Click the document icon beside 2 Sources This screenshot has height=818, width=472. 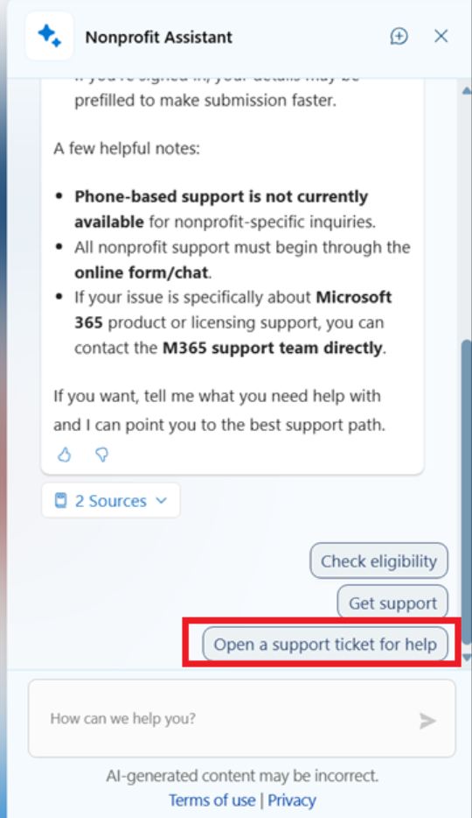(61, 501)
